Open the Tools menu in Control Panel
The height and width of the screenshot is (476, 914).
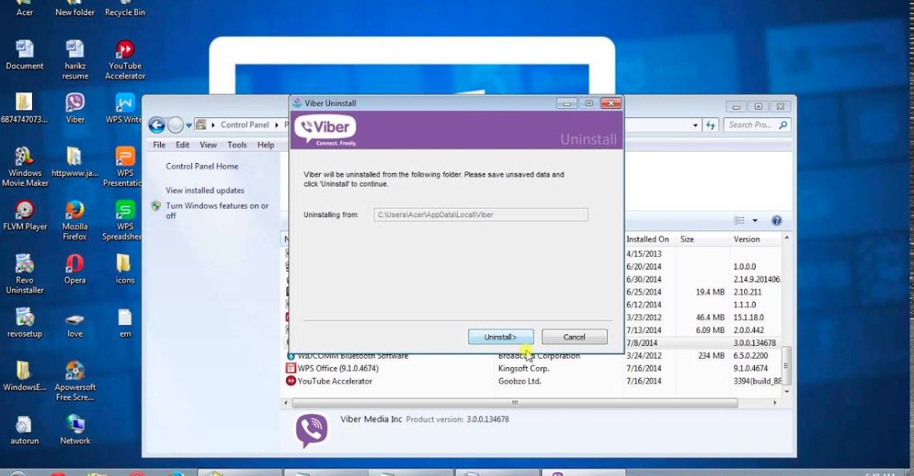[x=237, y=145]
